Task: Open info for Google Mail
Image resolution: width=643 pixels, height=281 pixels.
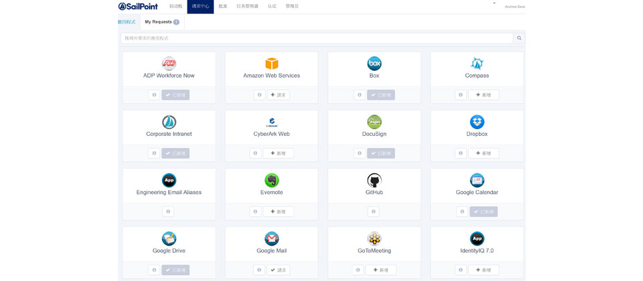Action: pos(259,270)
